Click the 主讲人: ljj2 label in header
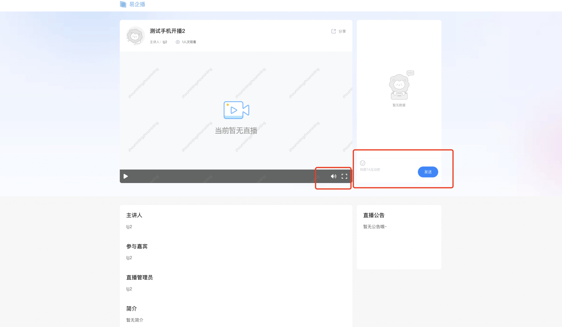 (x=158, y=42)
